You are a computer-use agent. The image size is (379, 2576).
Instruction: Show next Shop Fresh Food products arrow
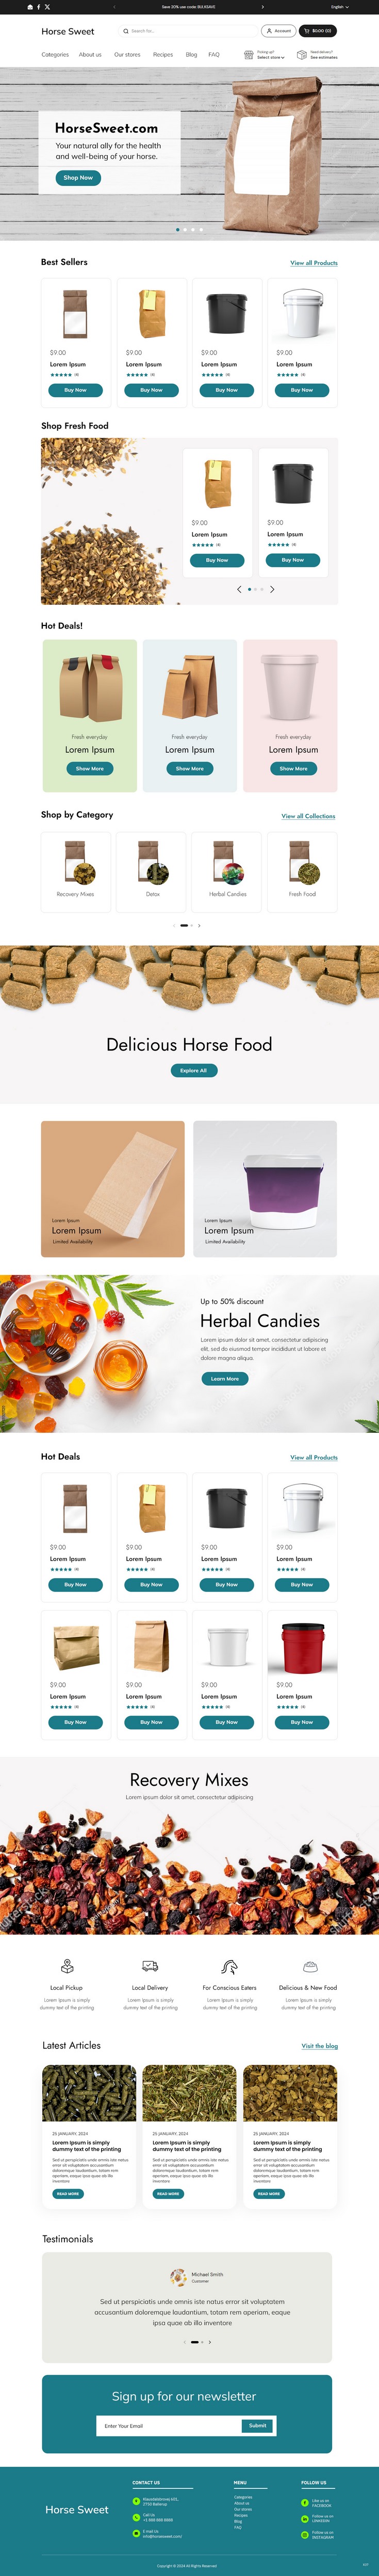point(272,589)
